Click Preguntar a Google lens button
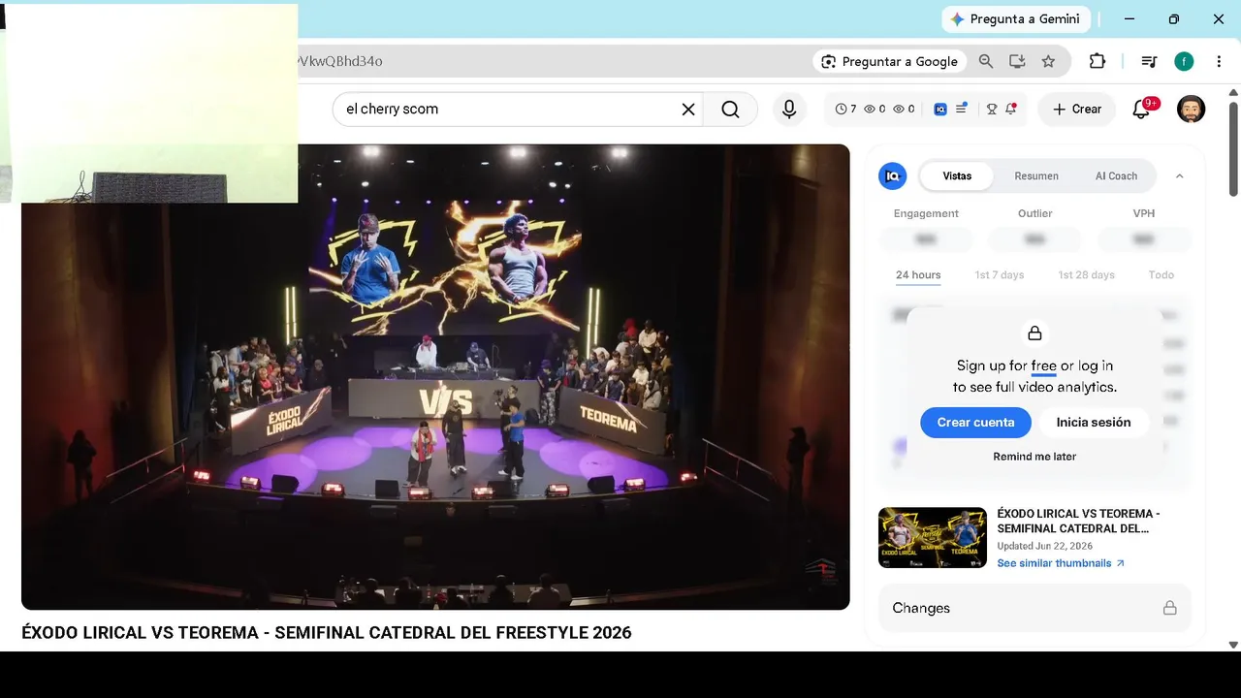 [890, 61]
